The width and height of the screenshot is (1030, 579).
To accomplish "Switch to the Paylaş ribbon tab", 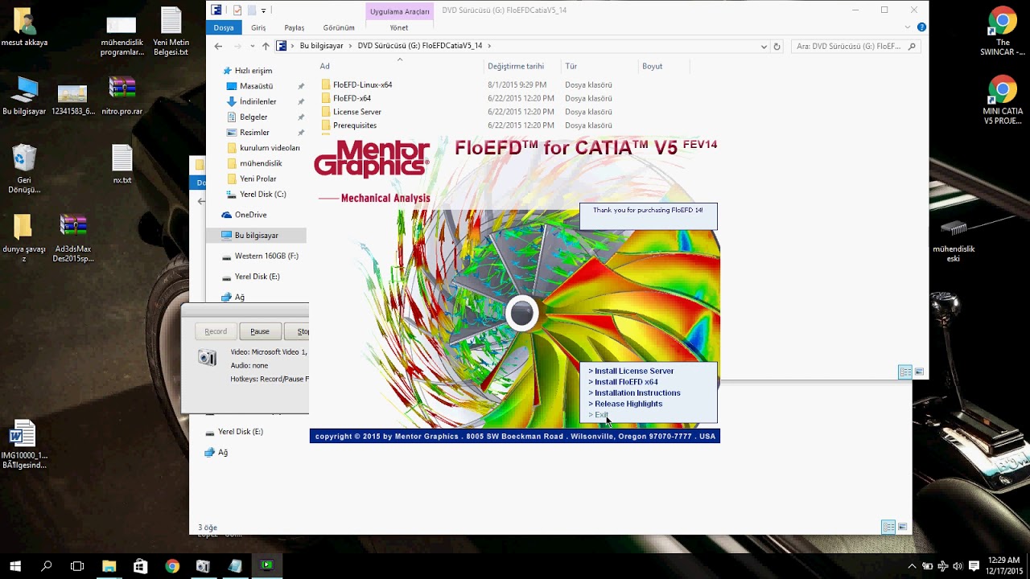I will 295,27.
